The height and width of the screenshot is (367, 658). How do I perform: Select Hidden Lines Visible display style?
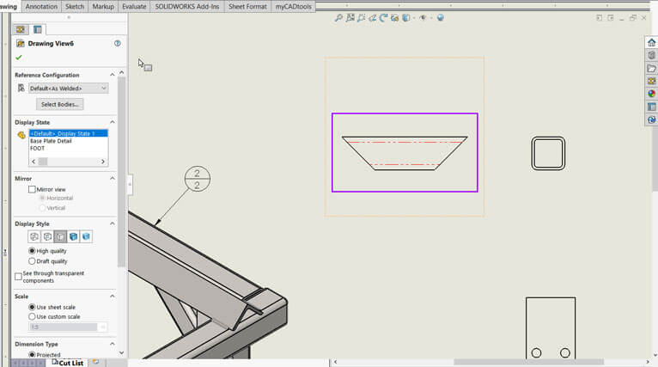tap(47, 236)
